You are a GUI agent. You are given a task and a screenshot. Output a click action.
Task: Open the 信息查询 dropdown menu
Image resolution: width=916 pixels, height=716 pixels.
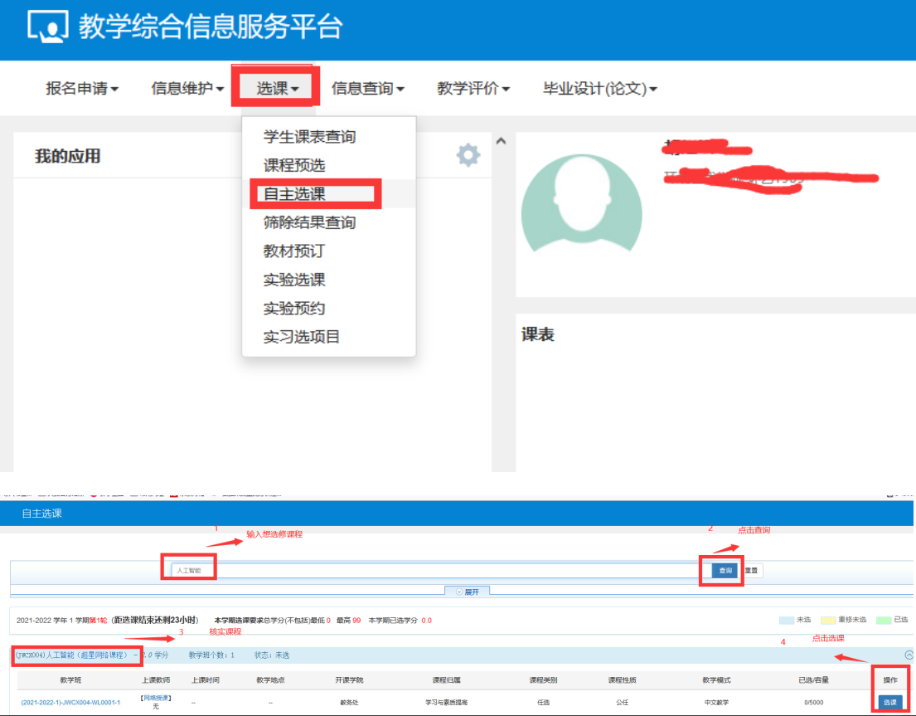pos(367,89)
